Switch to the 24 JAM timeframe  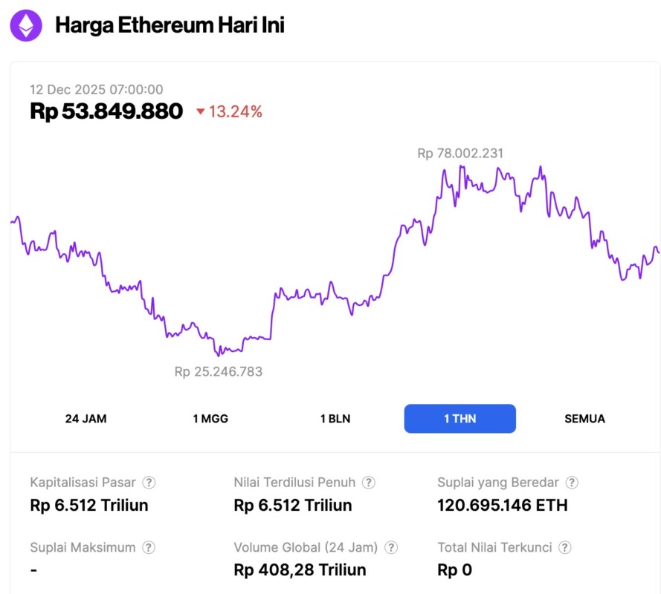[x=87, y=418]
